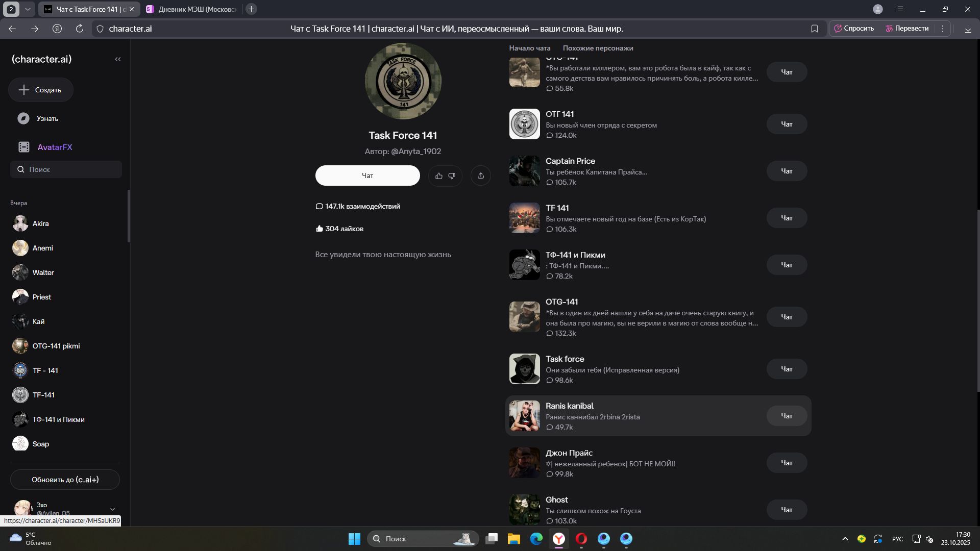Open the address bar more-options menu
Screen dimensions: 980x551
point(943,29)
